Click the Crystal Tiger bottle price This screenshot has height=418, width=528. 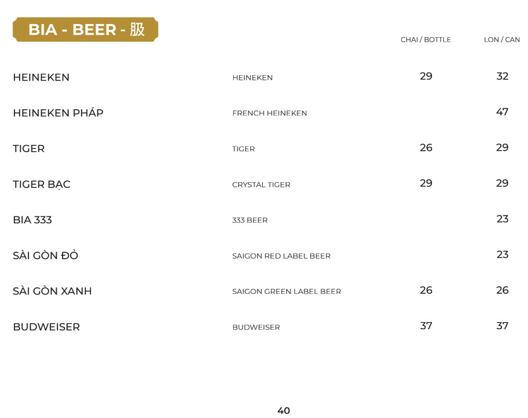point(426,183)
